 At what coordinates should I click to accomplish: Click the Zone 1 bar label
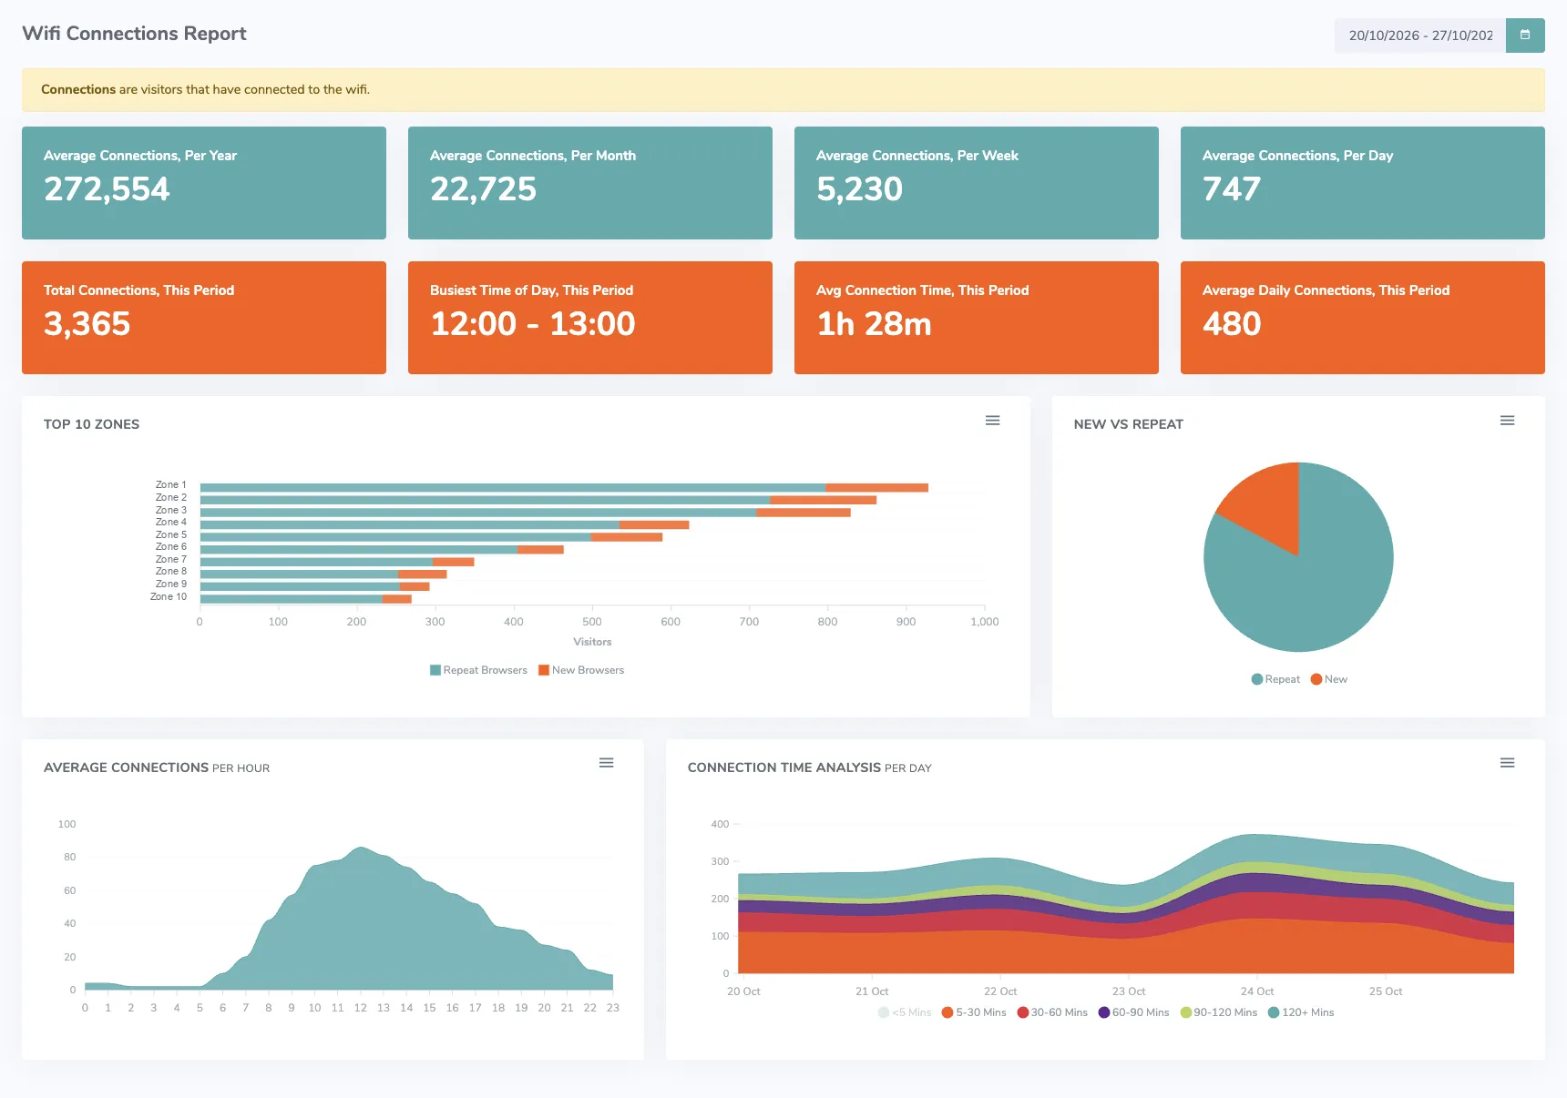pyautogui.click(x=170, y=485)
